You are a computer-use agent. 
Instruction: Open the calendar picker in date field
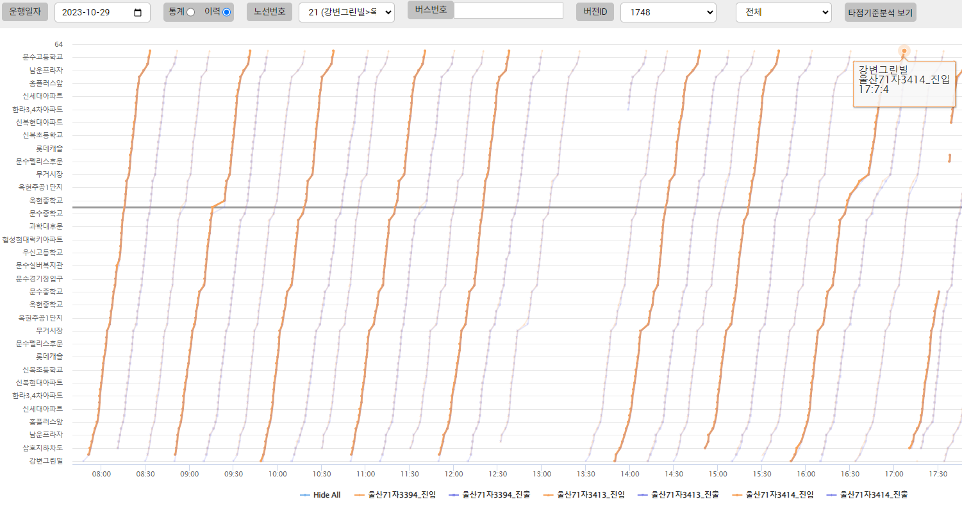point(138,13)
